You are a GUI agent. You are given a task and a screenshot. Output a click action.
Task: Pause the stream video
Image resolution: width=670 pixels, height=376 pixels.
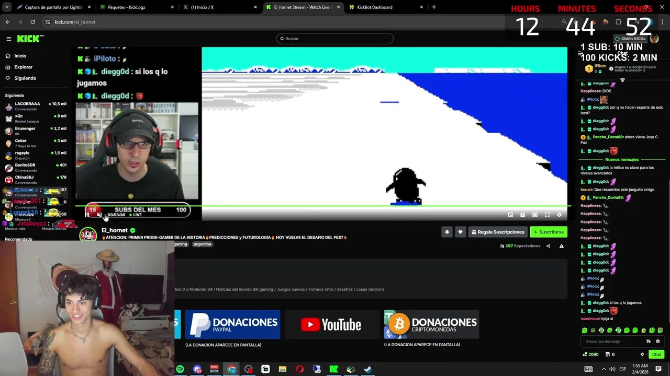click(87, 215)
